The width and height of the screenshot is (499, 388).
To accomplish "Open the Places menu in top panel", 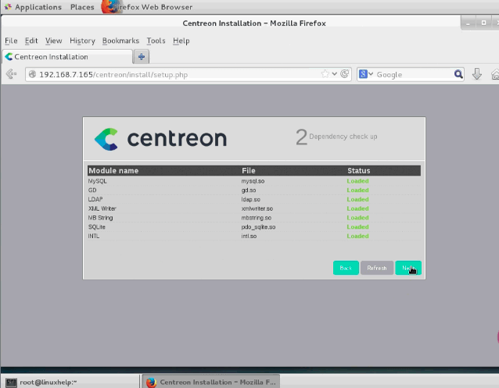I will [82, 7].
